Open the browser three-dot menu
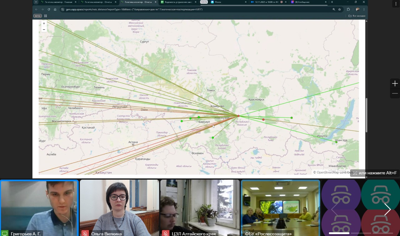Screen dimensions: 400x236 pyautogui.click(x=364, y=9)
